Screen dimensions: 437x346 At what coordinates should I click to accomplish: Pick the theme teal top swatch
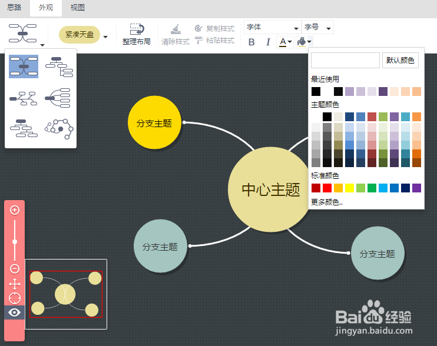click(406, 117)
